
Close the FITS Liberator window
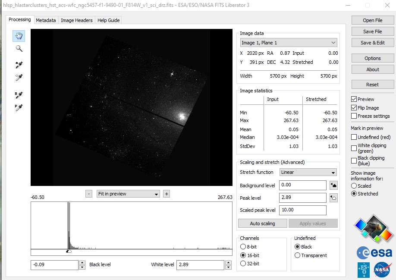pyautogui.click(x=387, y=5)
